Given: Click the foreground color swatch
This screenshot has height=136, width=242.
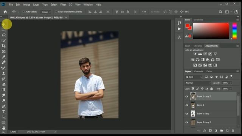Looking at the screenshot, I should pos(188,26).
